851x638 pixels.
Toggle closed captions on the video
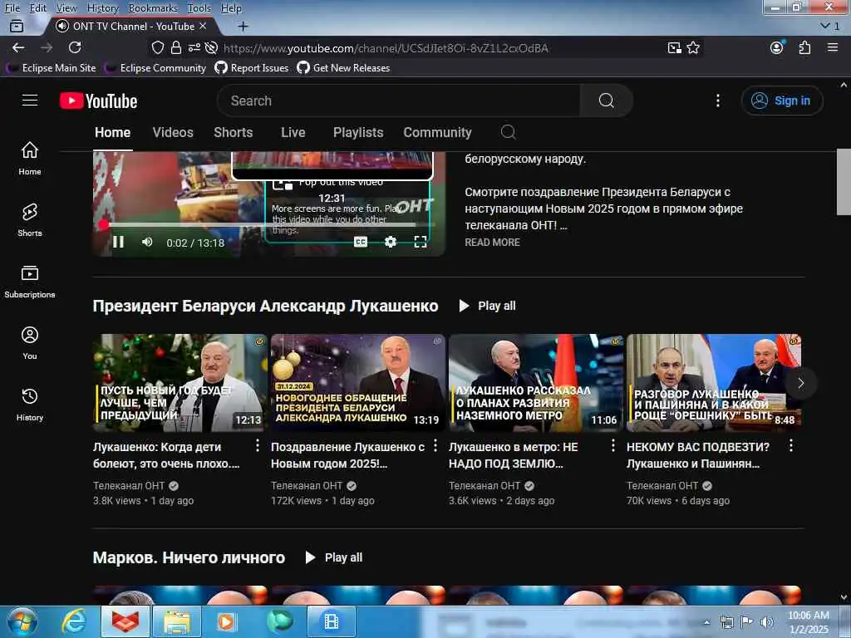361,242
